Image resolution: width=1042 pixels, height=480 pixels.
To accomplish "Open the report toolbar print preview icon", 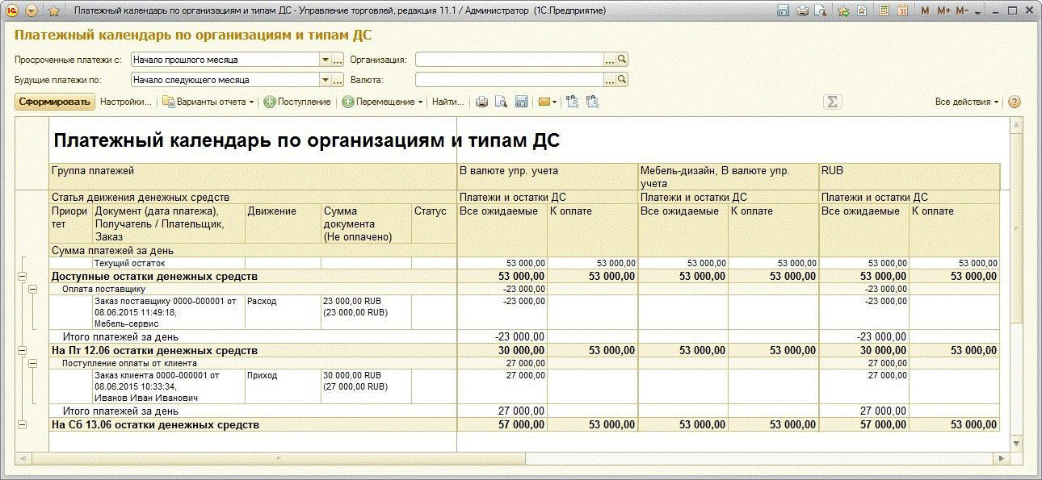I will [501, 102].
